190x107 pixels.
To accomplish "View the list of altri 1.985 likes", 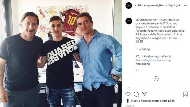I will tap(168, 101).
